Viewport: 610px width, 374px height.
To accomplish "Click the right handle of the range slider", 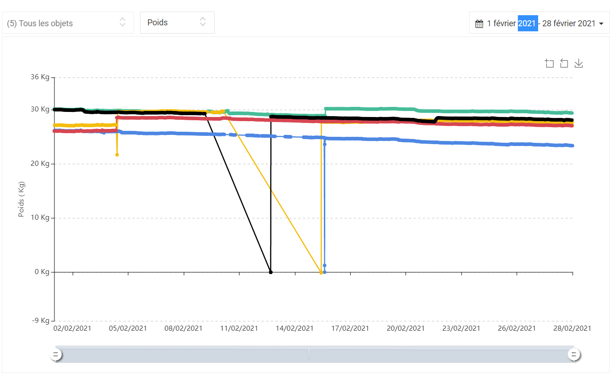I will click(574, 355).
